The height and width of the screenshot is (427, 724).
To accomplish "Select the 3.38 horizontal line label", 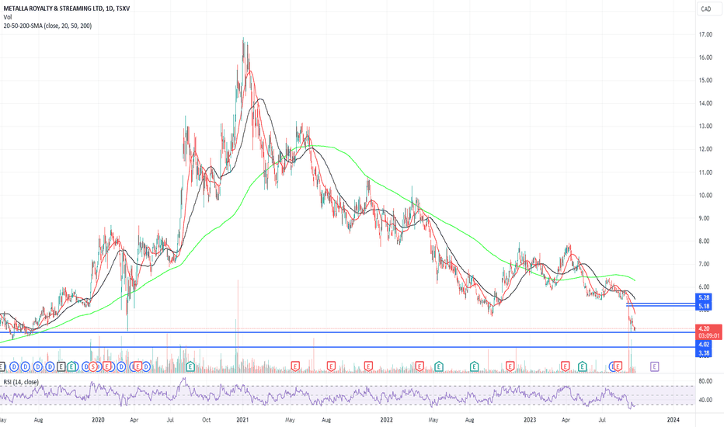I will click(x=704, y=353).
